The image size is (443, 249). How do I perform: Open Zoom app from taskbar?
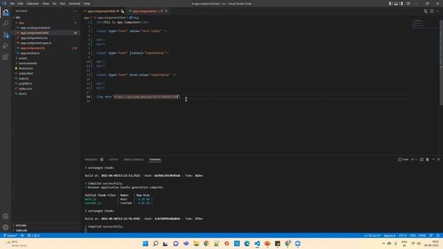click(298, 243)
